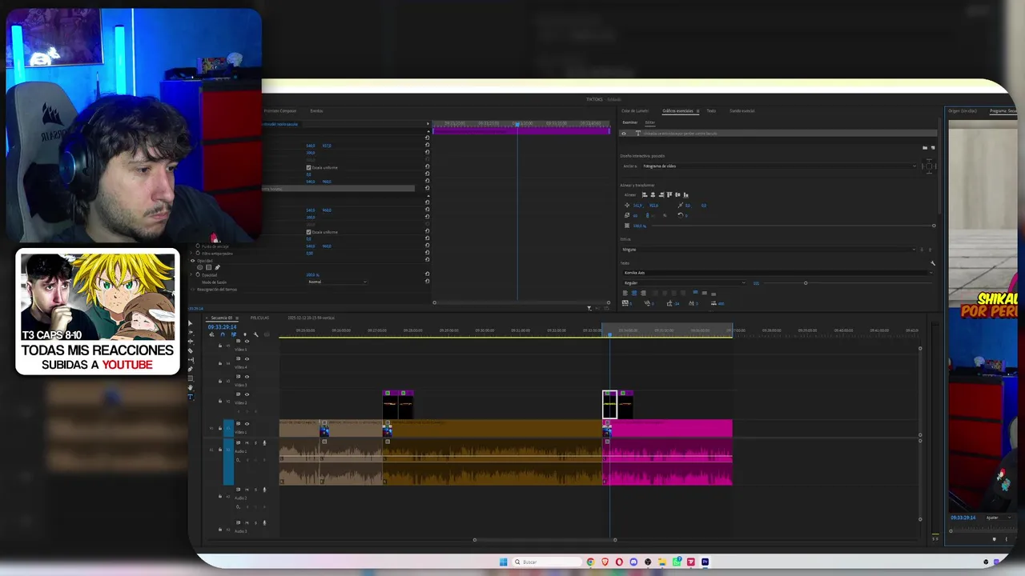
Task: Hide the Video 4 track output
Action: pyautogui.click(x=247, y=359)
